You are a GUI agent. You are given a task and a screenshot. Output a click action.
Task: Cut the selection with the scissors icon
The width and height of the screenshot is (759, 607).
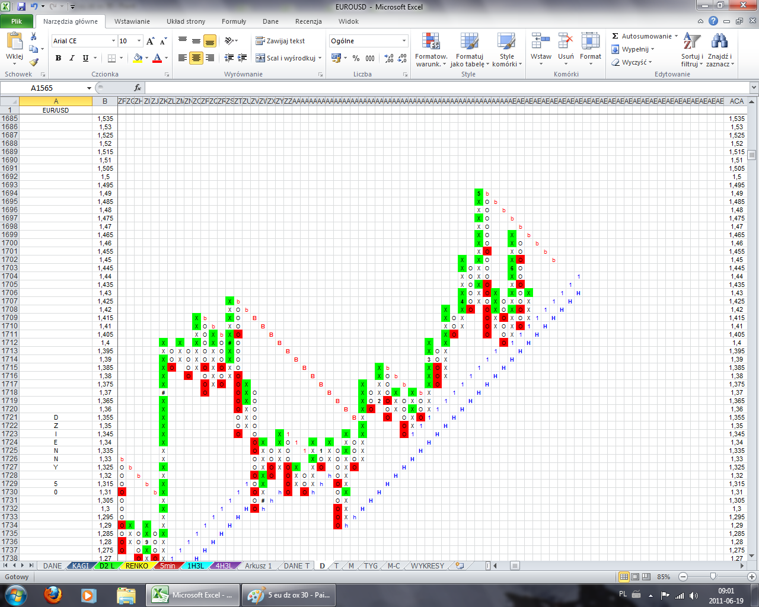click(x=34, y=37)
